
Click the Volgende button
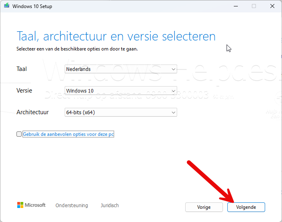(x=246, y=207)
